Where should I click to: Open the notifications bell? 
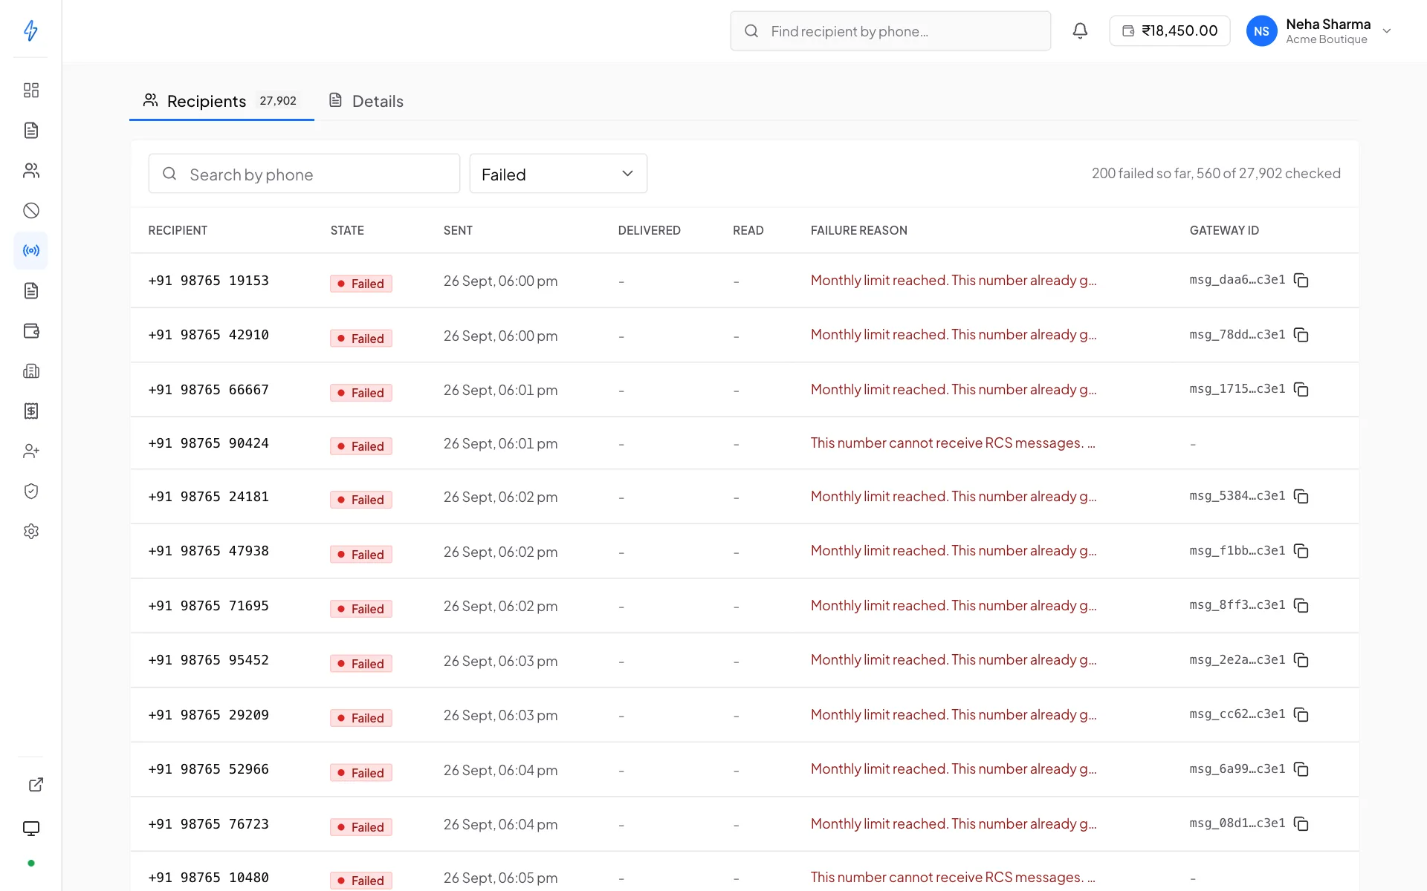(1080, 30)
